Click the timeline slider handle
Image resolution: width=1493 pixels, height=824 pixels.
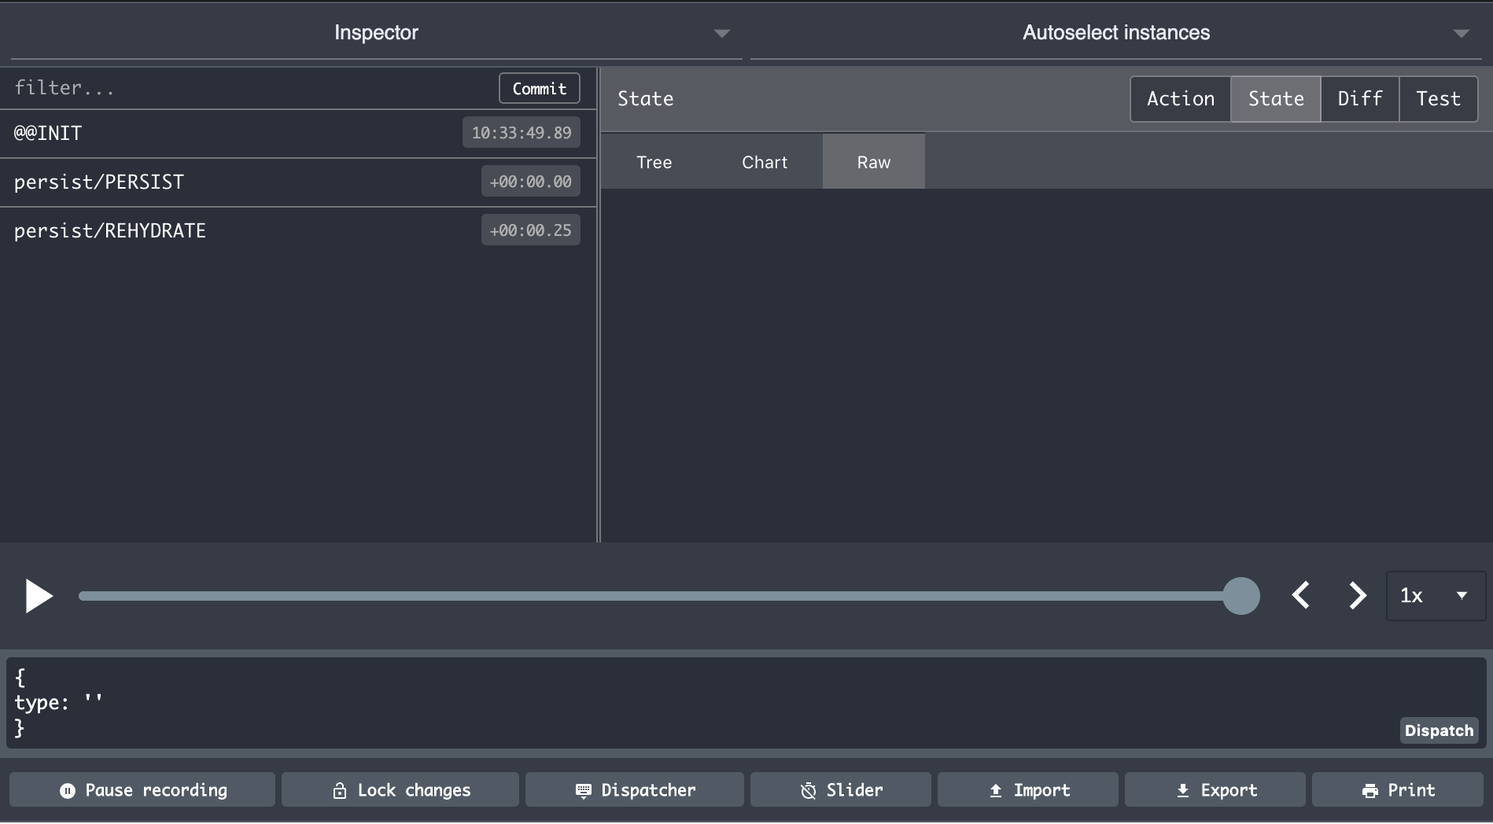pyautogui.click(x=1240, y=596)
